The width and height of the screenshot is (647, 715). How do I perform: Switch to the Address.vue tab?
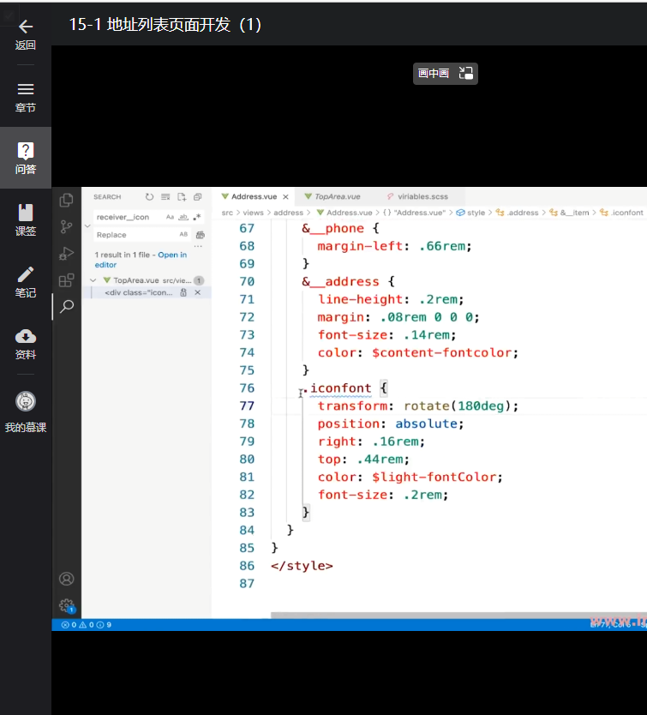coord(254,196)
